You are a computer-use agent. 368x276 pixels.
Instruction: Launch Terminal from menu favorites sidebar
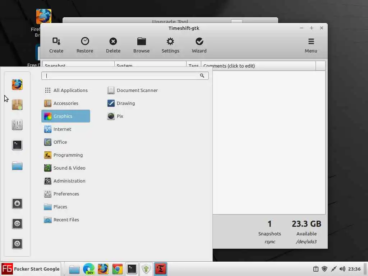tap(17, 145)
